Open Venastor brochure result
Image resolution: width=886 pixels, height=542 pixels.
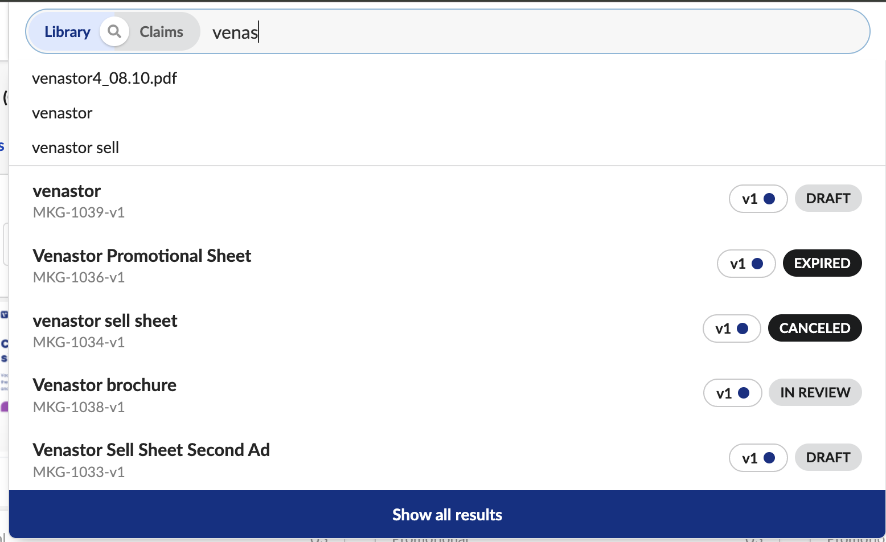point(447,394)
